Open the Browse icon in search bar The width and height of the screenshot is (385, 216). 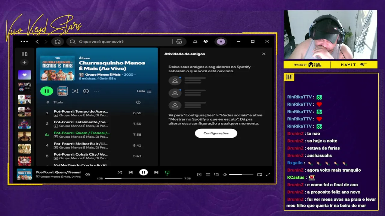click(x=179, y=41)
